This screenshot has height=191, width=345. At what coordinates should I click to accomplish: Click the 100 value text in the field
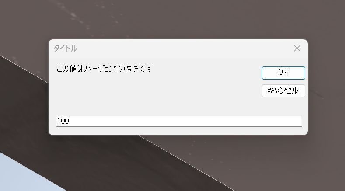pyautogui.click(x=63, y=121)
